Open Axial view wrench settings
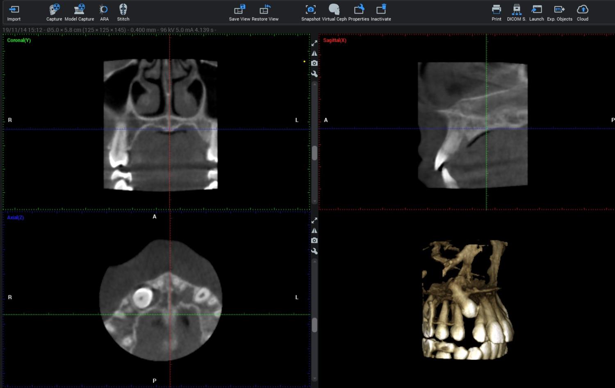The height and width of the screenshot is (388, 615). click(314, 251)
